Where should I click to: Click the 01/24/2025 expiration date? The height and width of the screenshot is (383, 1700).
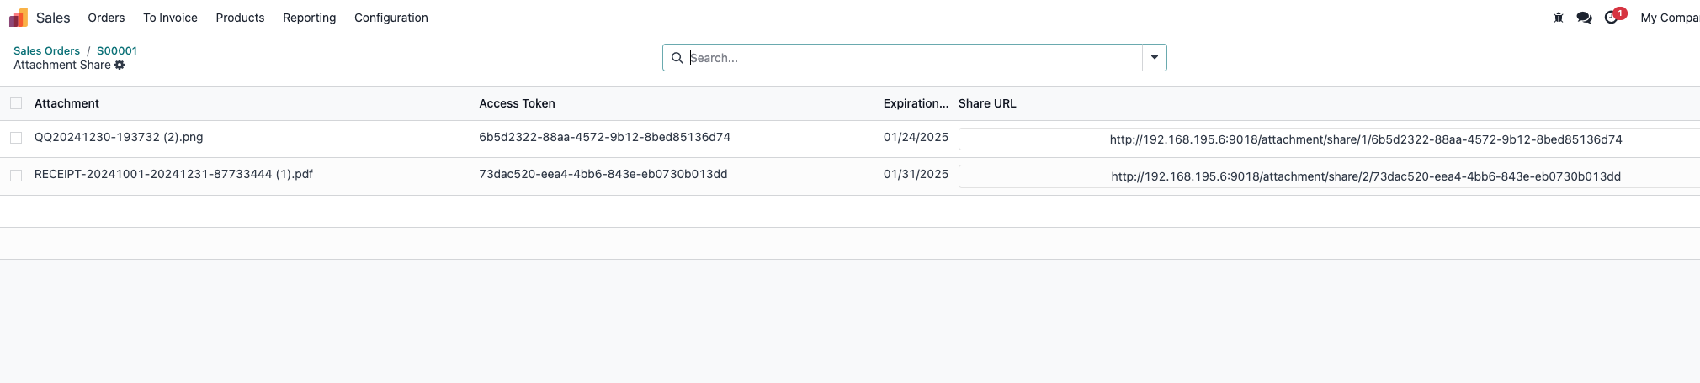click(916, 137)
